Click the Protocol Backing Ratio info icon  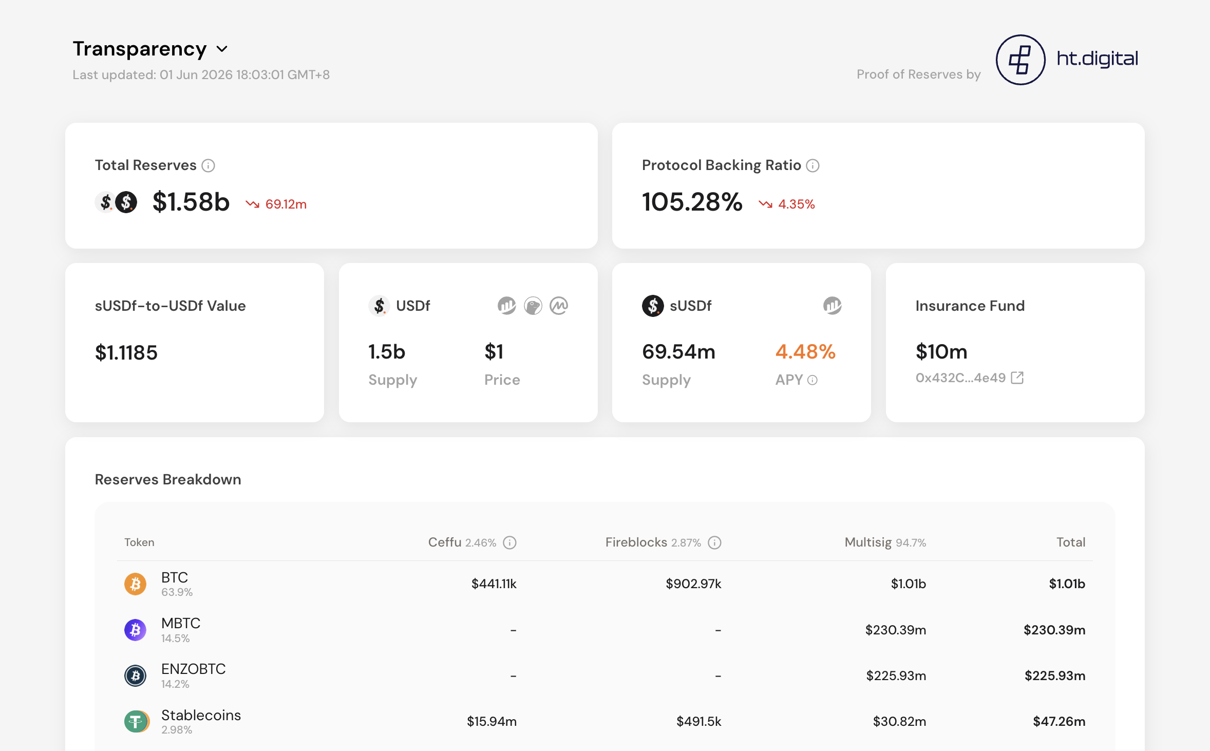[x=812, y=165]
